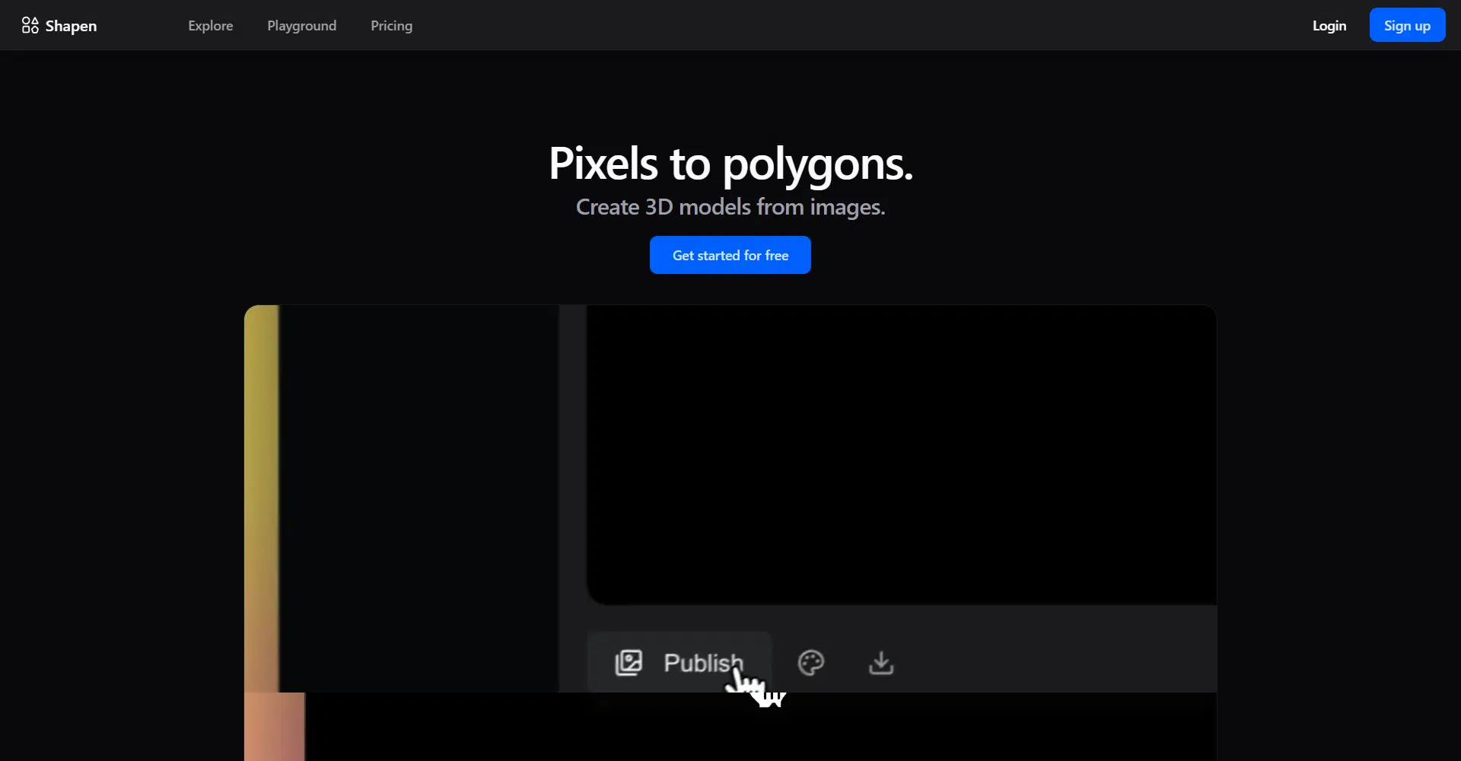
Task: Open the Pricing page
Action: pyautogui.click(x=391, y=26)
